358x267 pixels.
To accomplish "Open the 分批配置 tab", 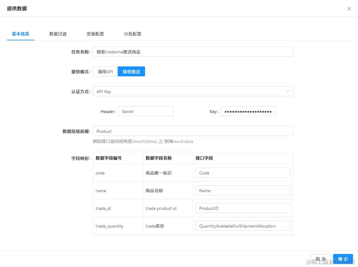I will tap(133, 34).
